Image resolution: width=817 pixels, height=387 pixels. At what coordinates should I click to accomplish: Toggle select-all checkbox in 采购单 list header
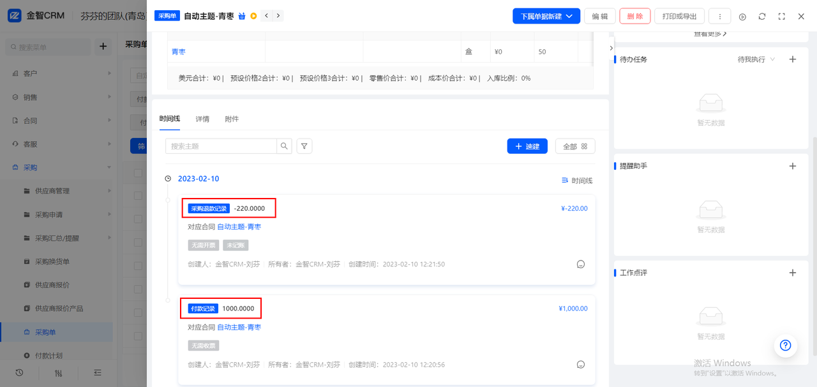138,172
